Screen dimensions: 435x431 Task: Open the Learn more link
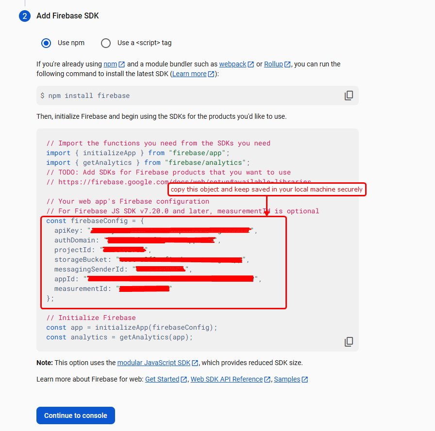click(190, 73)
